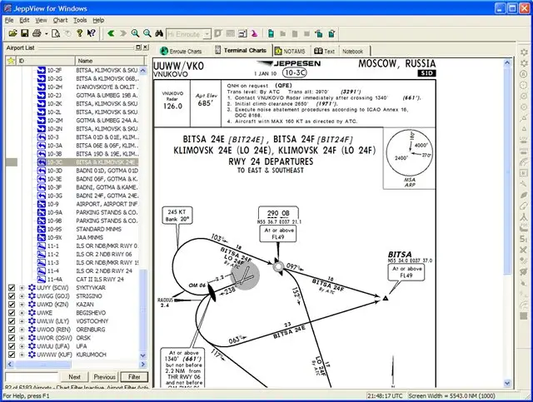Viewport: 533px width, 402px height.
Task: Toggle the UWOO (REN) Orenburg checkbox
Action: pyautogui.click(x=12, y=330)
